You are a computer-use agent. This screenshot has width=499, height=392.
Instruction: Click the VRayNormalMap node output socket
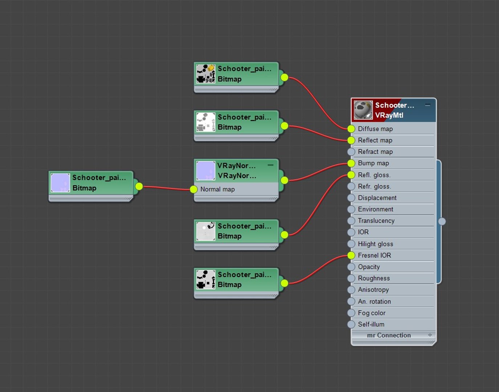click(284, 180)
